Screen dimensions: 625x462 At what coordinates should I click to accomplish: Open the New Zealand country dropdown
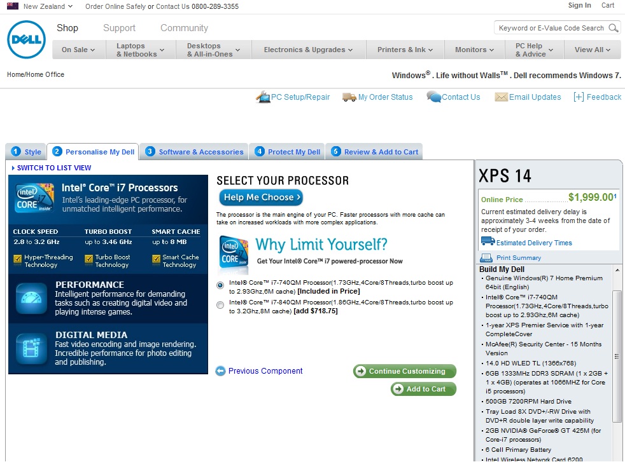click(x=48, y=6)
